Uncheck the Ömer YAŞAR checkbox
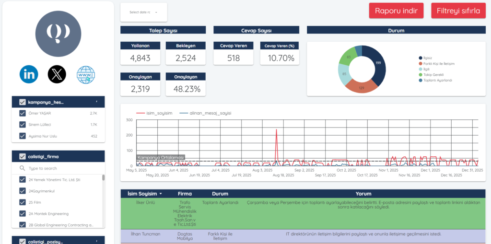 pos(22,113)
